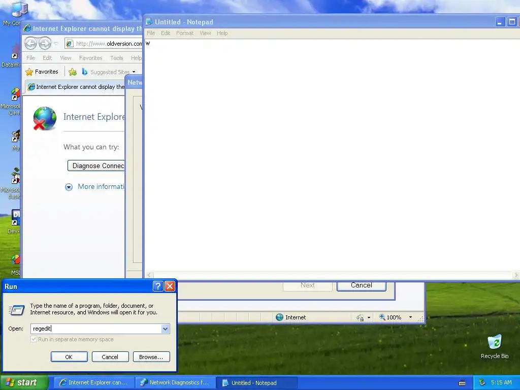The height and width of the screenshot is (390, 520).
Task: Switch to Network Diagnostics taskbar button
Action: pyautogui.click(x=175, y=382)
